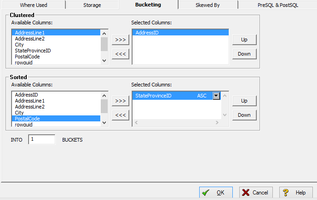Select AddressID in Sorted available columns

56,95
